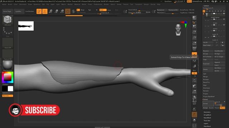
Task: Select the Rotate transform icon
Action: 62,11
